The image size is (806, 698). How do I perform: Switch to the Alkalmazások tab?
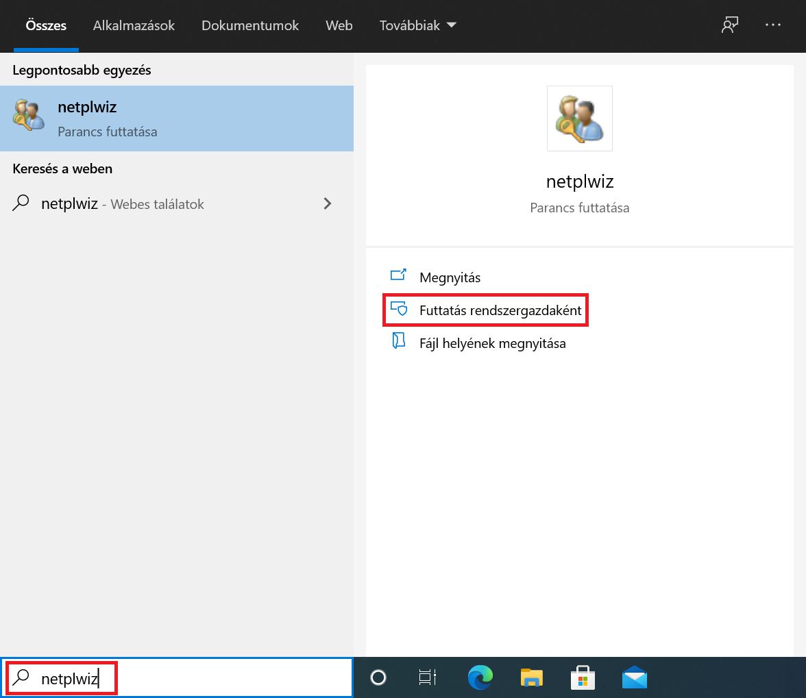point(134,25)
